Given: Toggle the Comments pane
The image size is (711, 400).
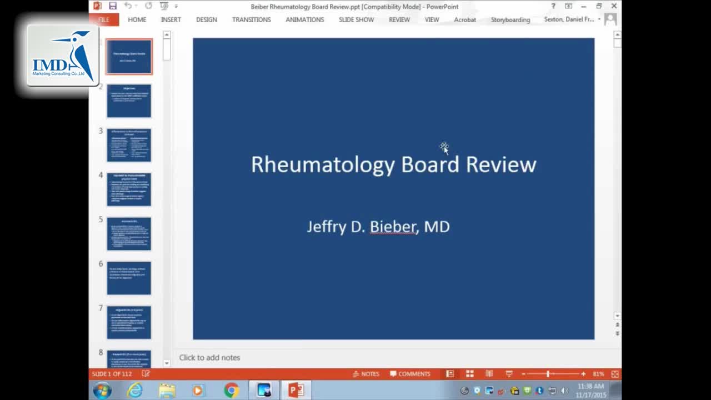Looking at the screenshot, I should (410, 374).
